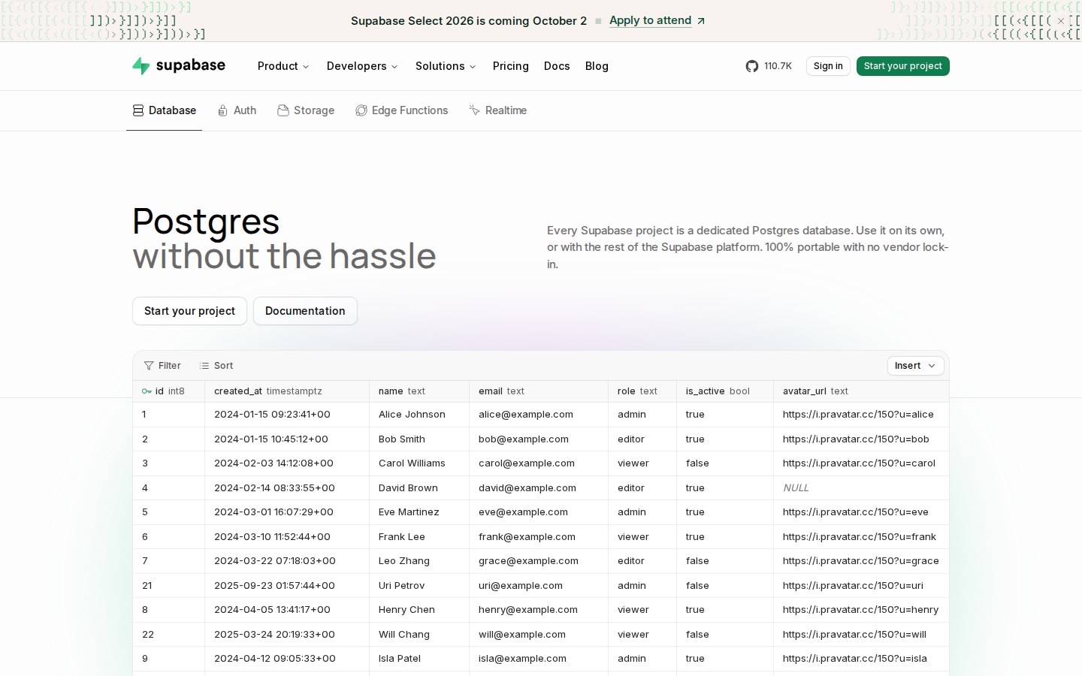Open the GitHub repository icon
1082x676 pixels.
point(751,66)
